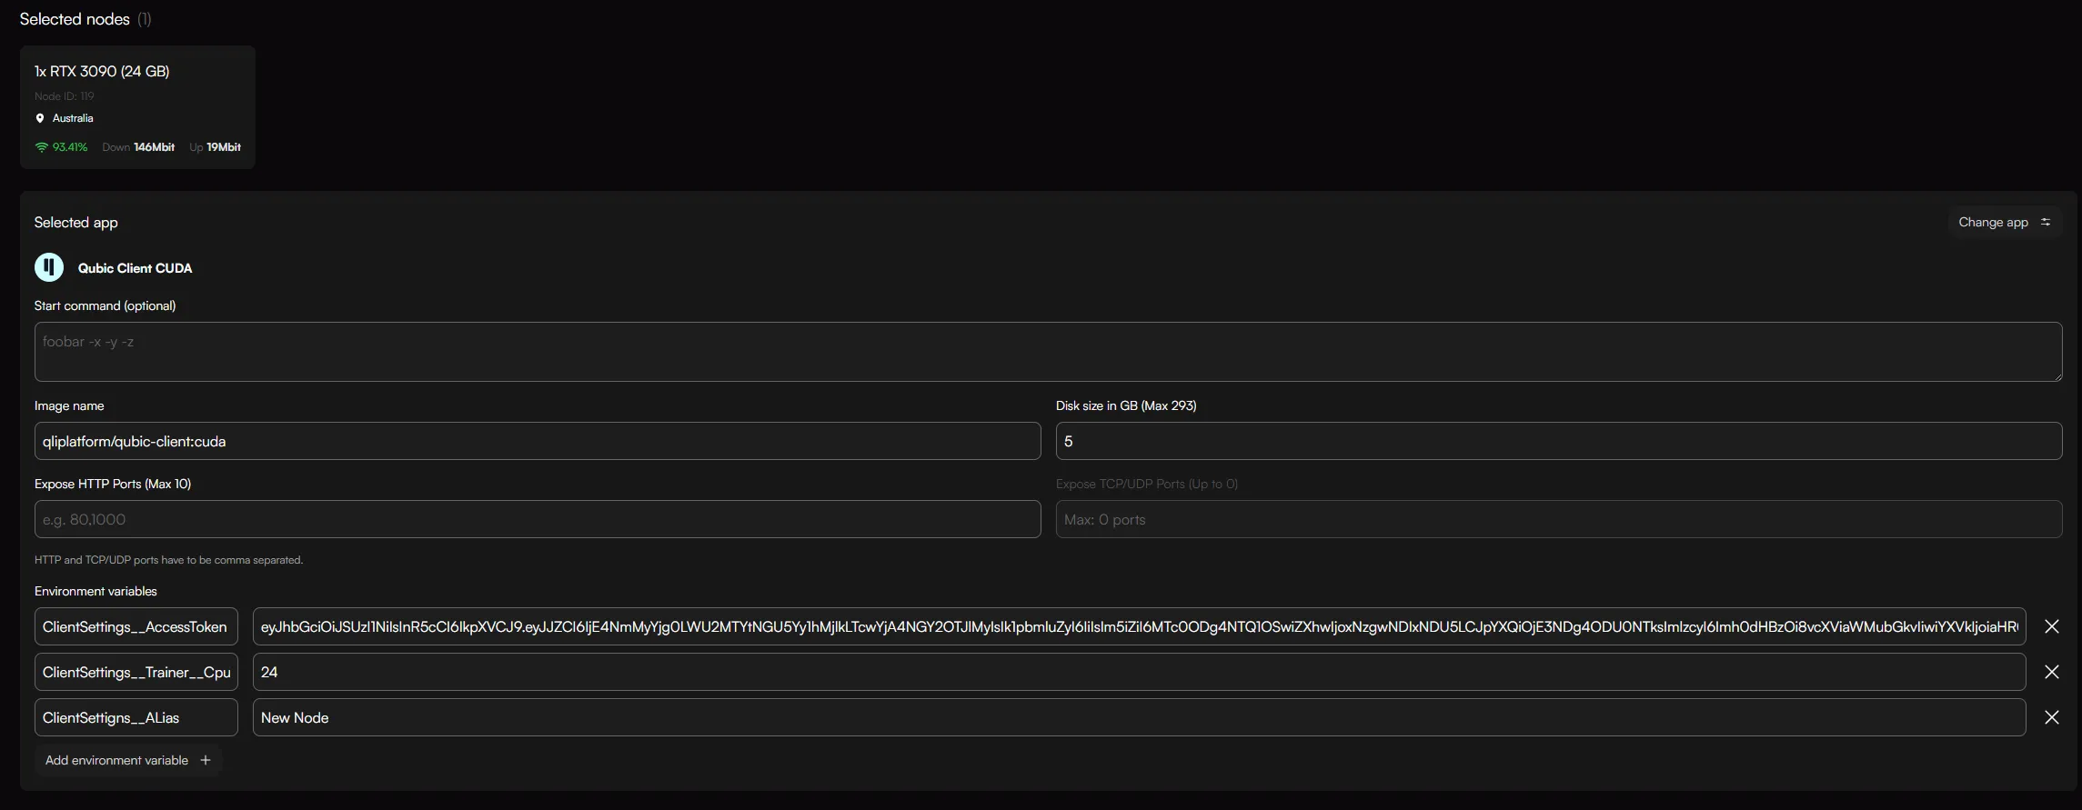Click the Node ID: 119 text
Viewport: 2082px width, 810px height.
coord(65,96)
